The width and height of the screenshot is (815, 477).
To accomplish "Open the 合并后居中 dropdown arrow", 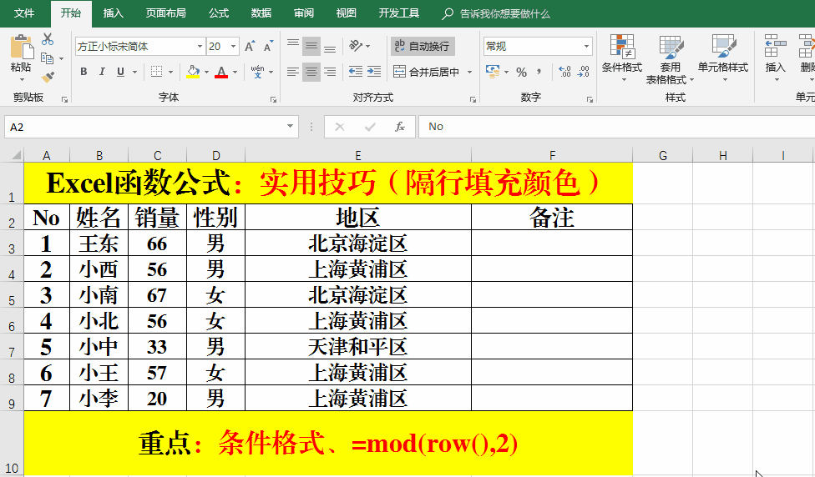I will pos(469,72).
